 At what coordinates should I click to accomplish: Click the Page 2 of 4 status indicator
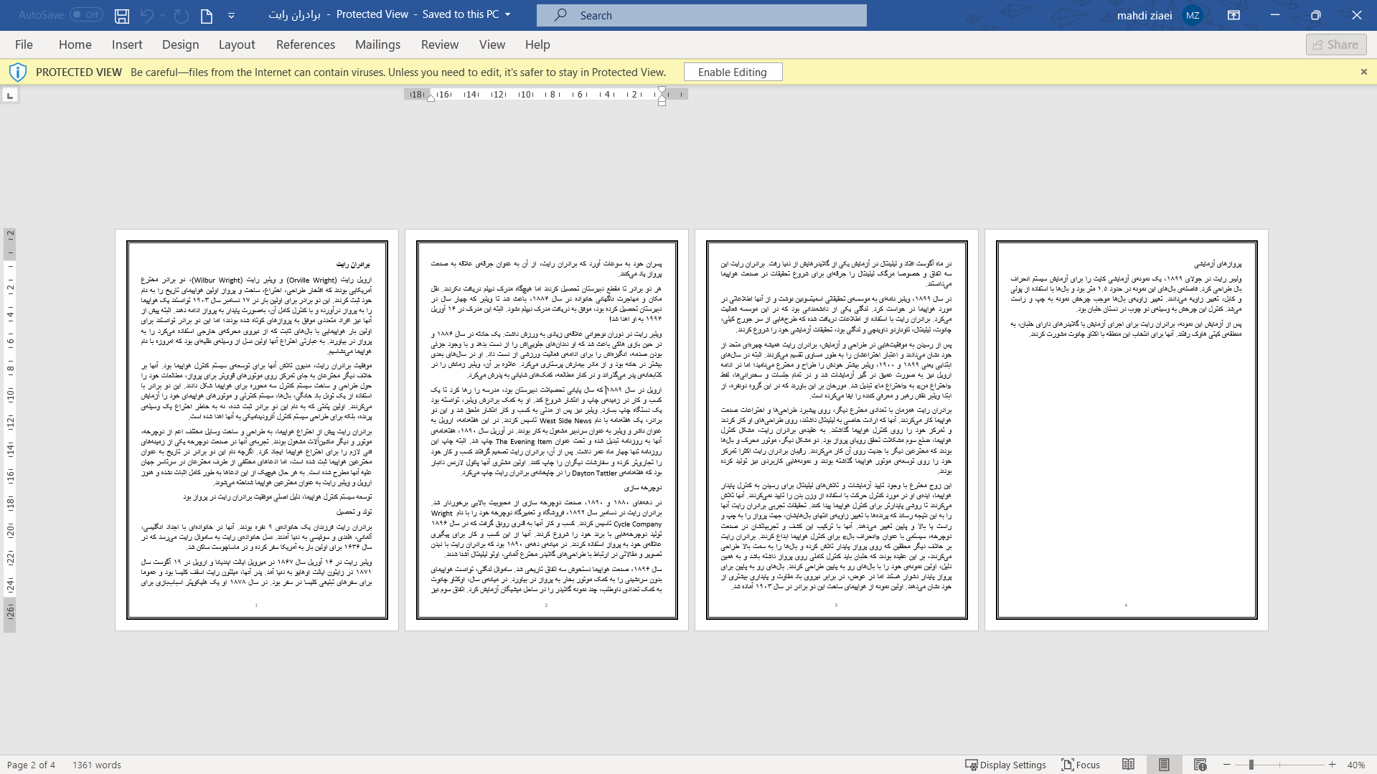31,765
